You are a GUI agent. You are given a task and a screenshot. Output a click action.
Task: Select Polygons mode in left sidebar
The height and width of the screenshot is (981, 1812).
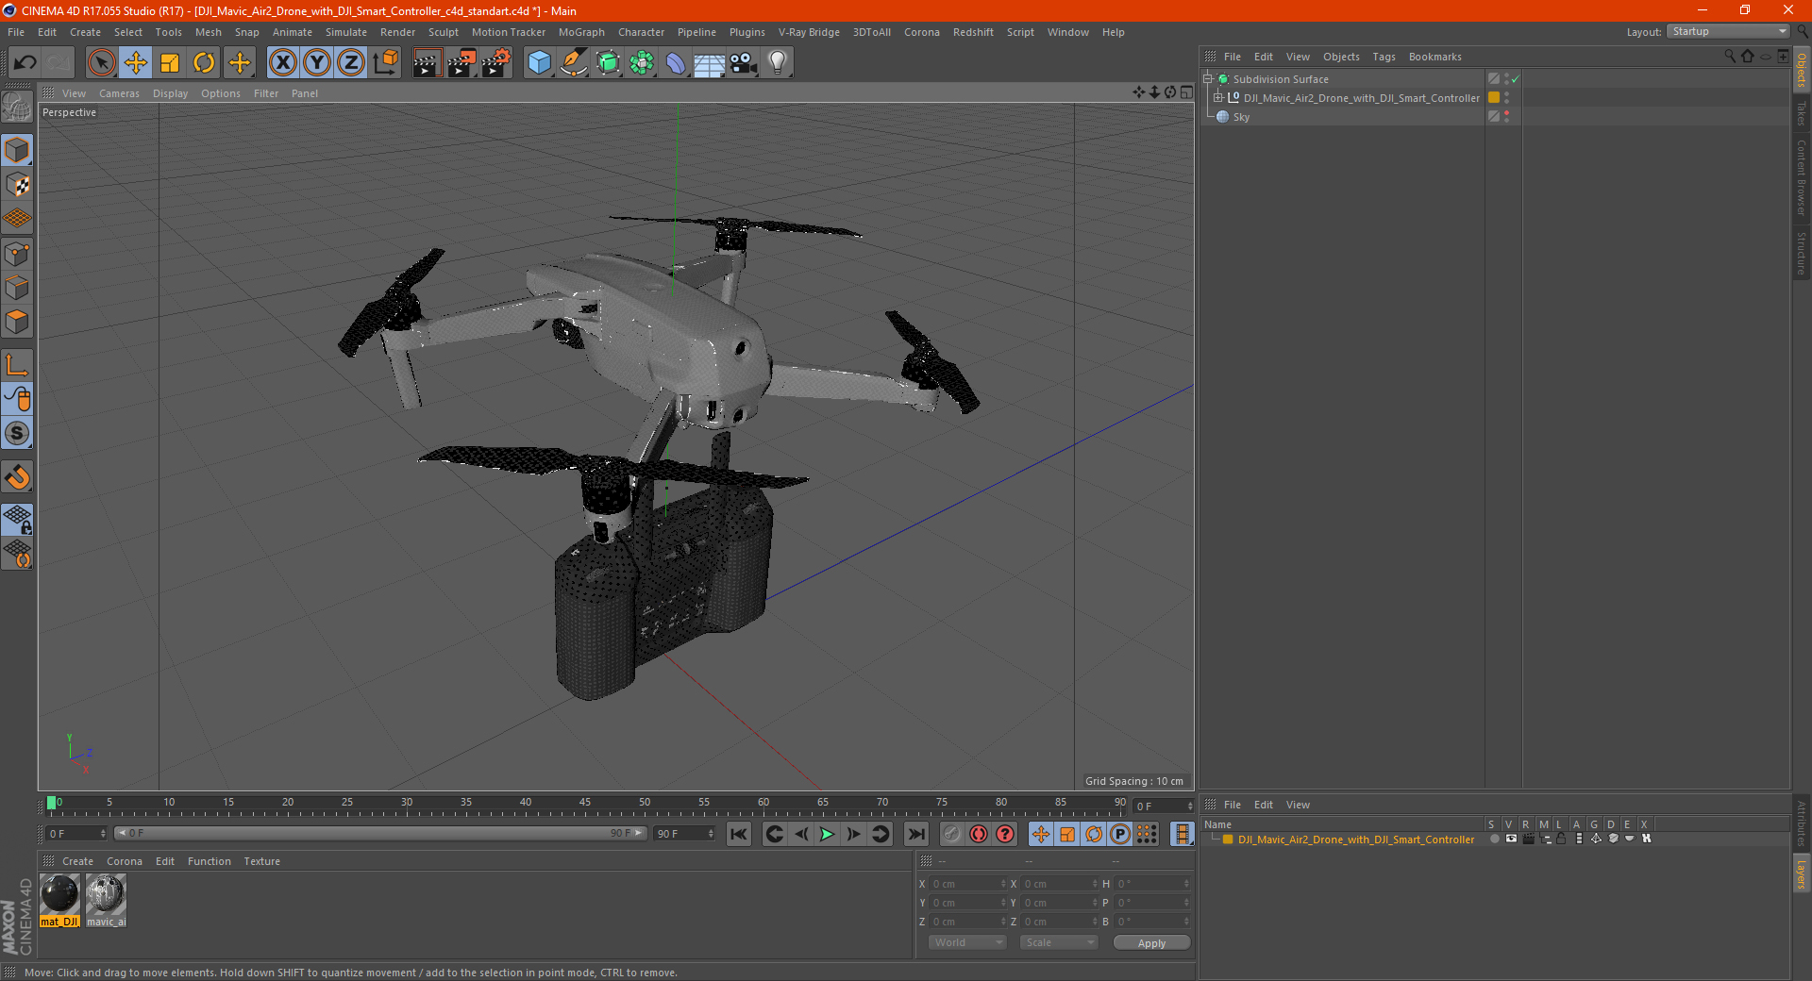(x=18, y=322)
